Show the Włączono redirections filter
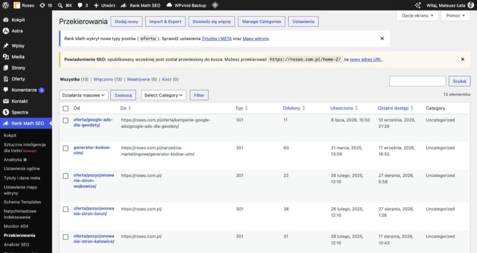Screen dimensions: 477x253 pyautogui.click(x=103, y=79)
